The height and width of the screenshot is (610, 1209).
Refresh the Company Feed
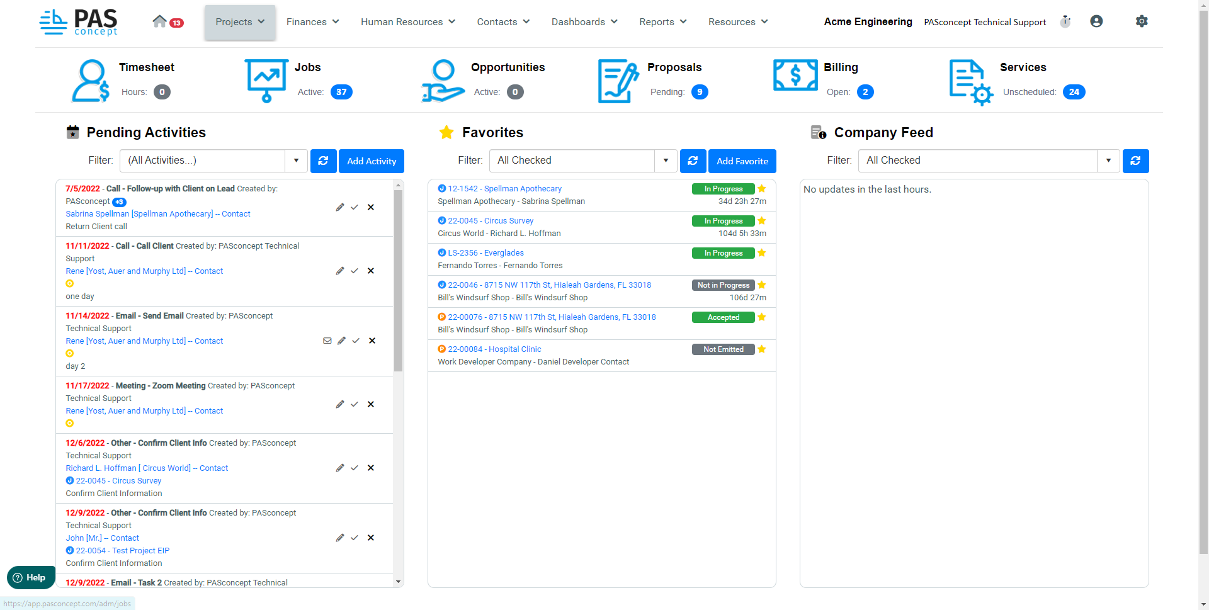coord(1135,161)
